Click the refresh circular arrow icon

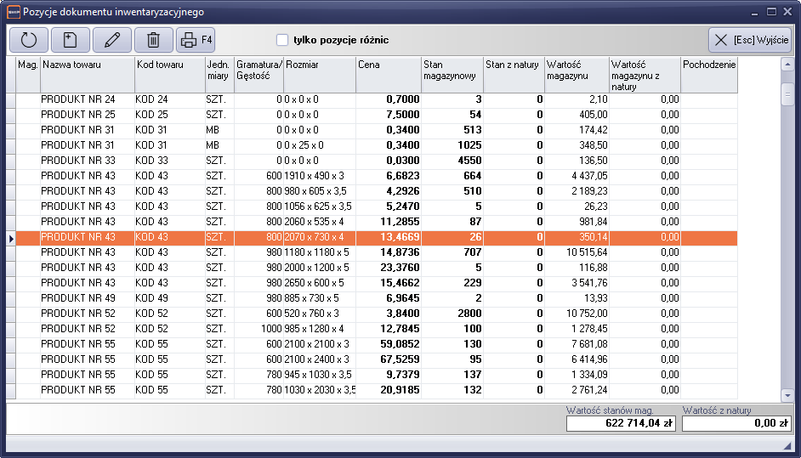click(x=29, y=40)
